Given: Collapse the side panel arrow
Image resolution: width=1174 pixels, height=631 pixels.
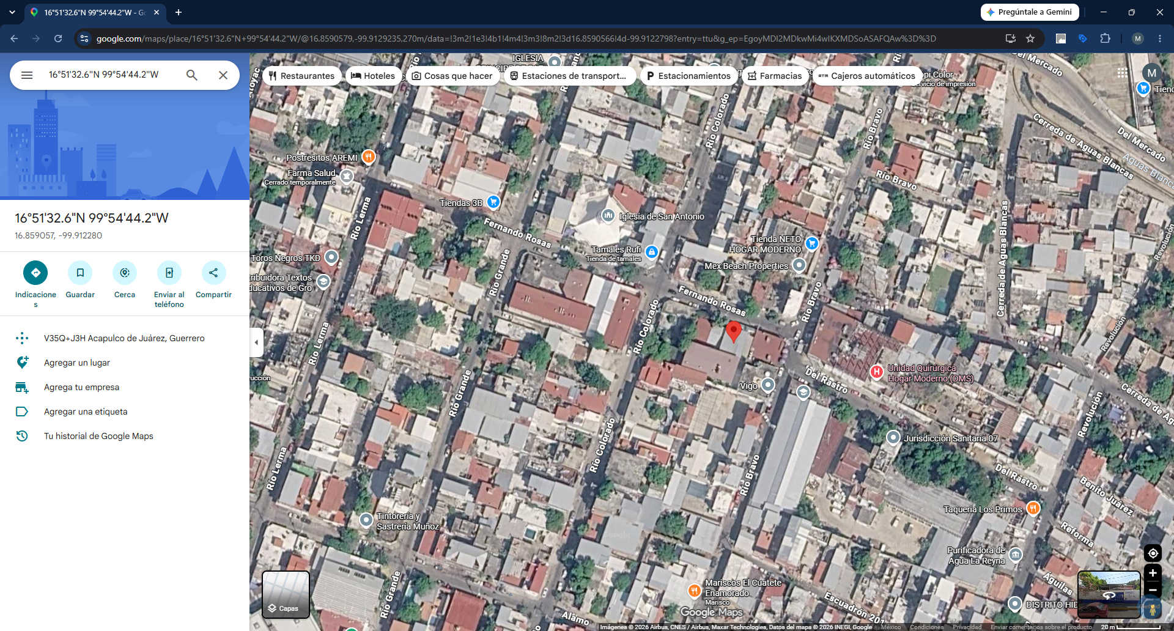Looking at the screenshot, I should click(257, 342).
